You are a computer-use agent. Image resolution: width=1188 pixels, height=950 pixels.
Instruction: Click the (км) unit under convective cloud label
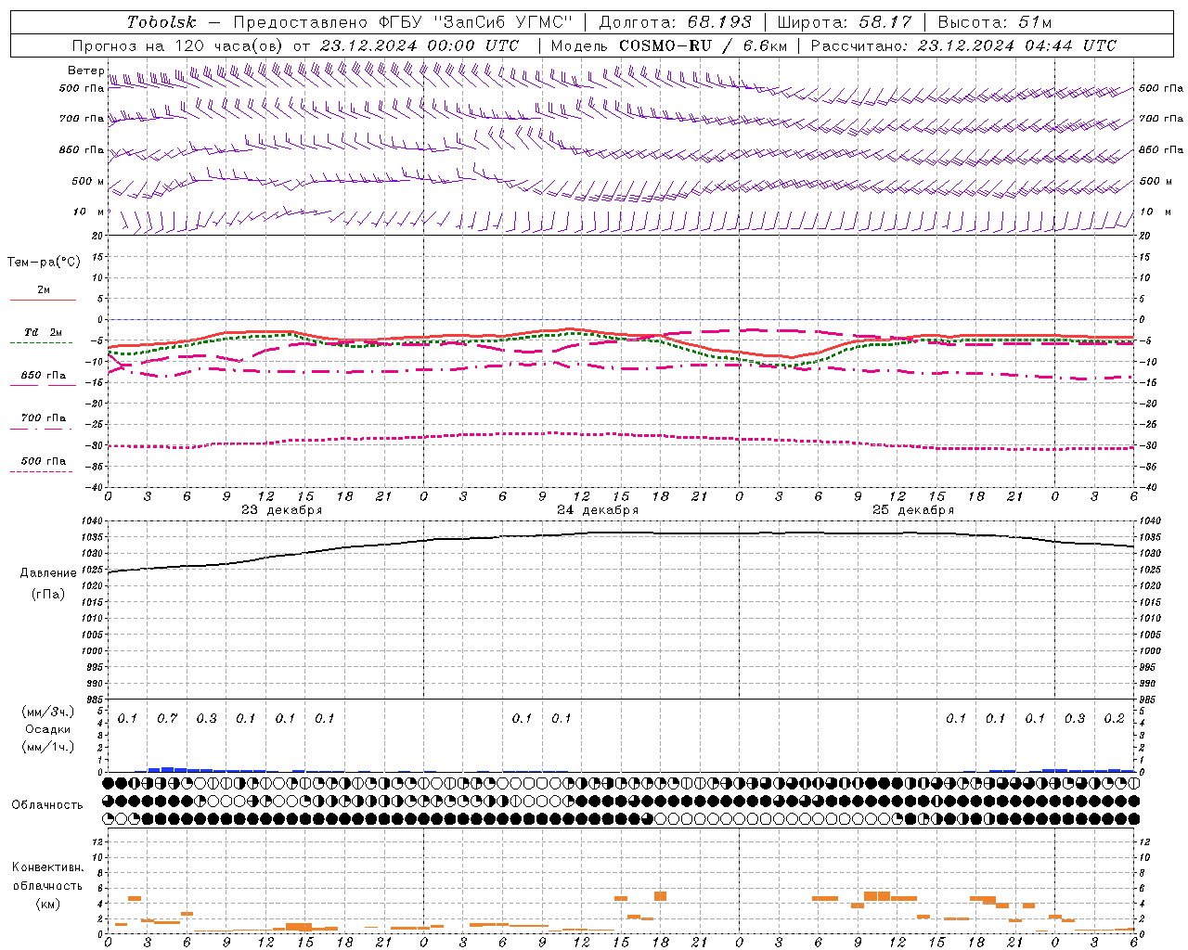click(47, 905)
